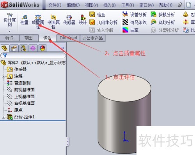The image size is (195, 155).
Task: Open Thickness Analysis (厚) icon
Action: [186, 22]
